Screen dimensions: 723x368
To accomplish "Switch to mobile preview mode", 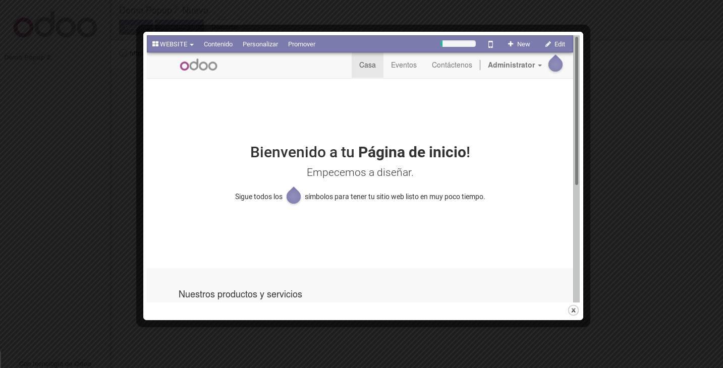I will 490,44.
